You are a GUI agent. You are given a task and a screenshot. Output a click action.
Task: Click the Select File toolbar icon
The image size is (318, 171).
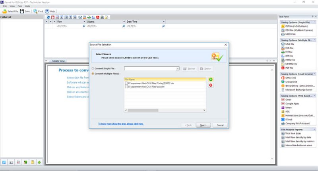tap(5, 12)
